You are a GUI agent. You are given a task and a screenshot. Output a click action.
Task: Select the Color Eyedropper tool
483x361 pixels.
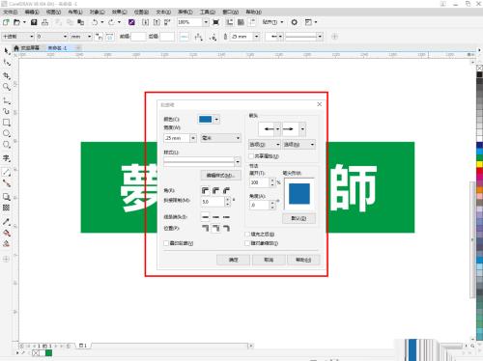[x=7, y=222]
